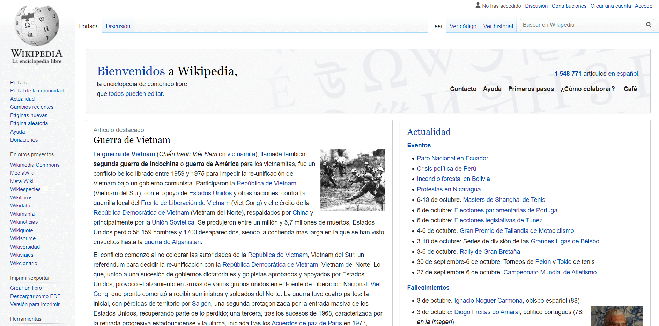
Task: Click the user icon beside 'No has accedido'
Action: click(x=478, y=5)
